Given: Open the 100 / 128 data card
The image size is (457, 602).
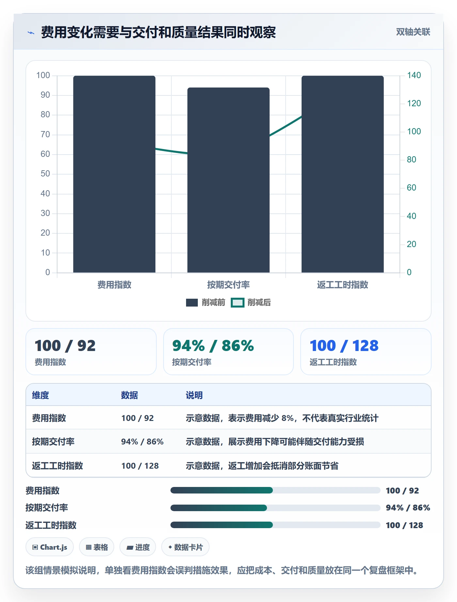Looking at the screenshot, I should (366, 352).
